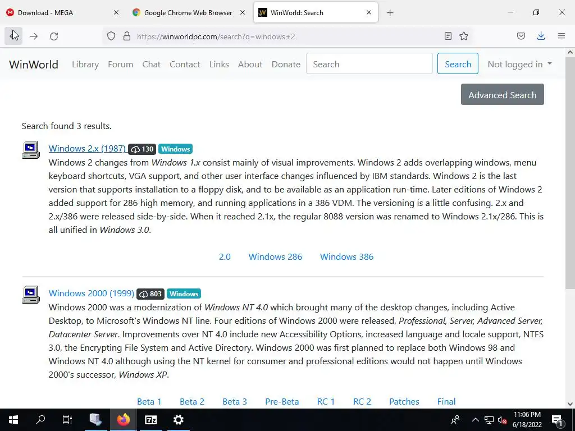Open the Windows 286 version link

tap(275, 256)
